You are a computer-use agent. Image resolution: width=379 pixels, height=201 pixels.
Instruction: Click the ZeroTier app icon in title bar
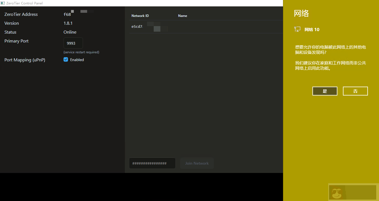3,3
